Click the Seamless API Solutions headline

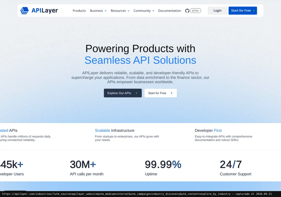tap(140, 60)
